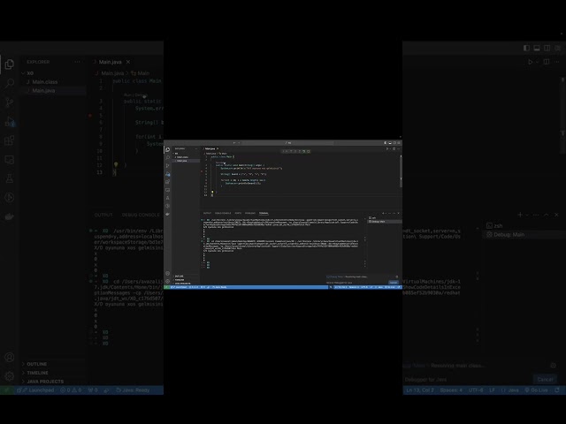Open terminal launch-profile dropdown beside background plus
The width and height of the screenshot is (566, 424).
(x=527, y=215)
